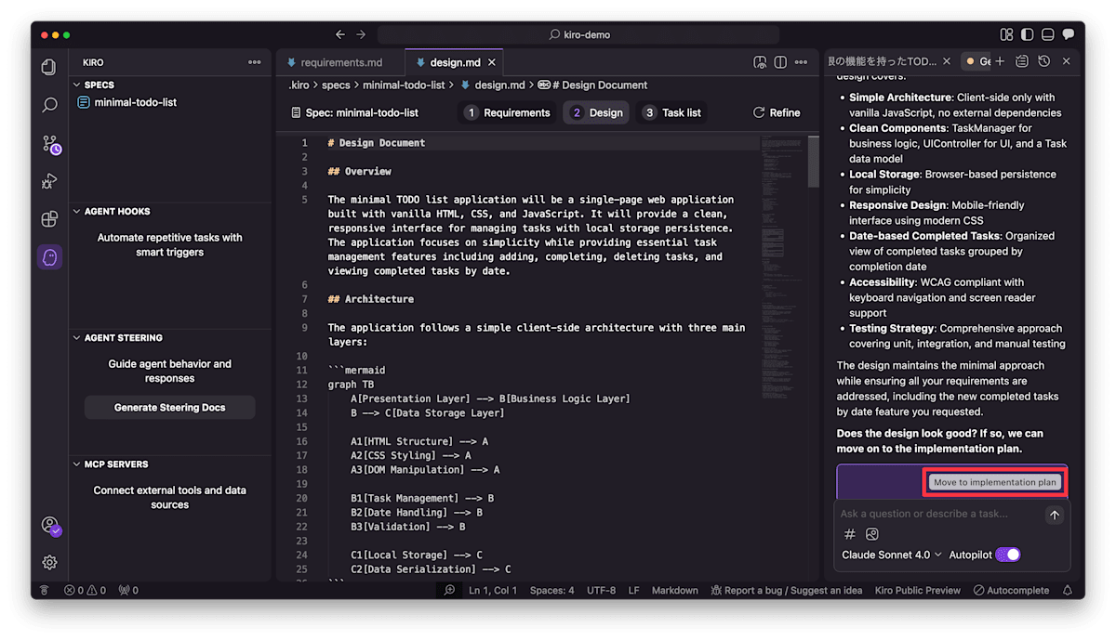Open the minimal-todo-list spec
This screenshot has width=1116, height=640.
[135, 102]
